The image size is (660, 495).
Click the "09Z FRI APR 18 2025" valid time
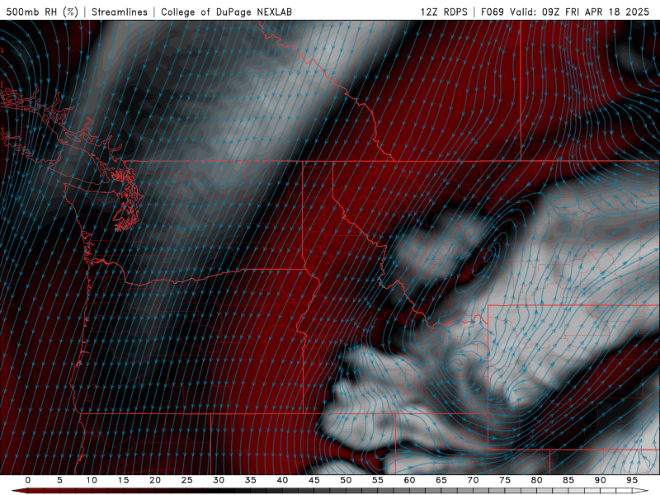tap(596, 12)
